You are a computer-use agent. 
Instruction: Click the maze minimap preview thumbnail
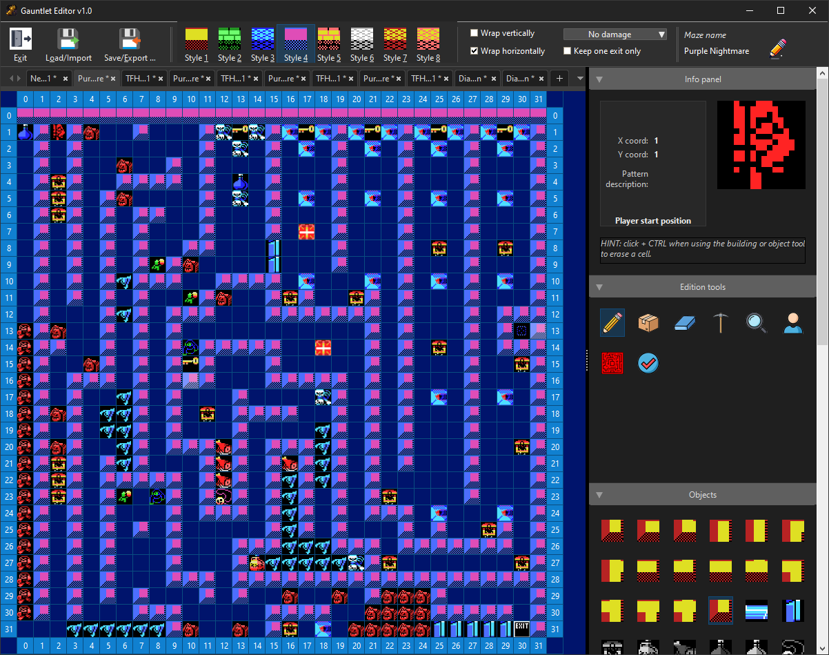coord(761,145)
